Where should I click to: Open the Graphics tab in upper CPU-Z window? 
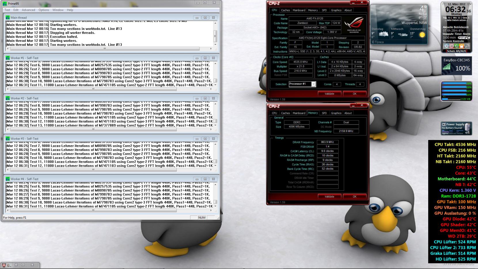pos(336,10)
